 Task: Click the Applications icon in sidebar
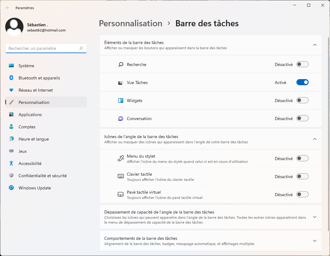11,115
